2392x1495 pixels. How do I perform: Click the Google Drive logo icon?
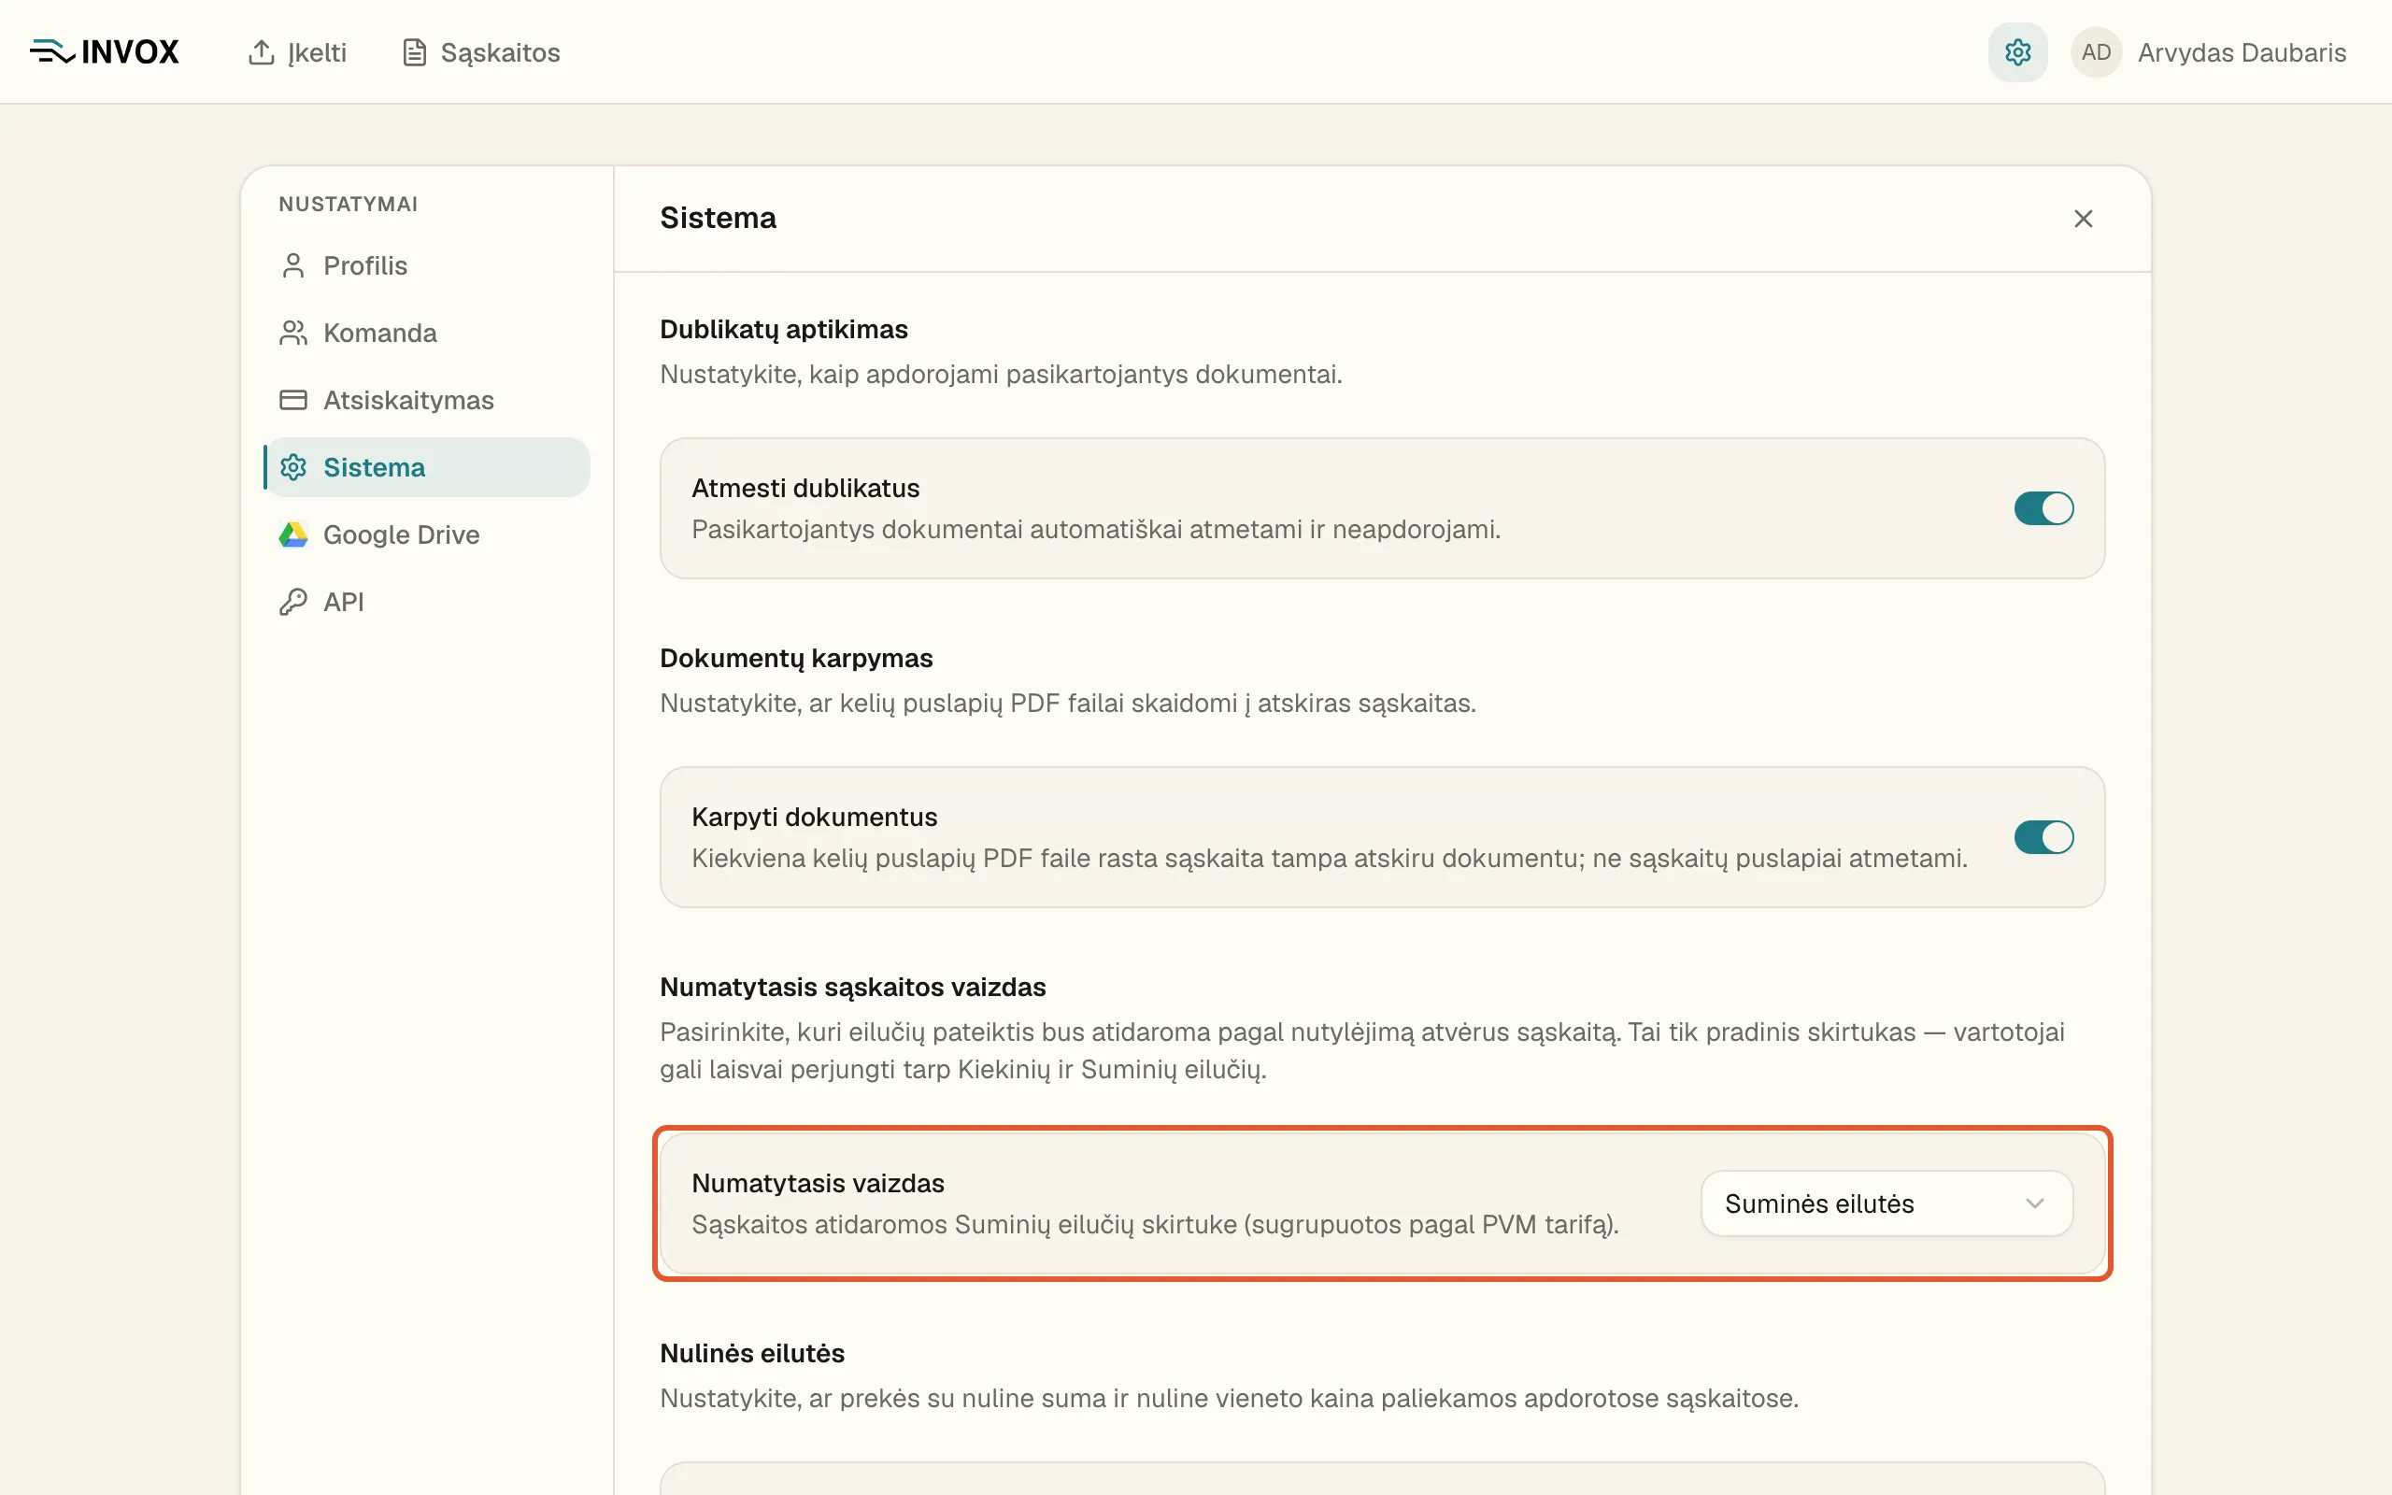[x=292, y=534]
